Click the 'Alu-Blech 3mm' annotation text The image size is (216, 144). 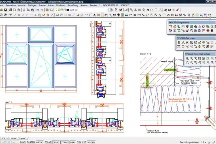[x=187, y=81]
